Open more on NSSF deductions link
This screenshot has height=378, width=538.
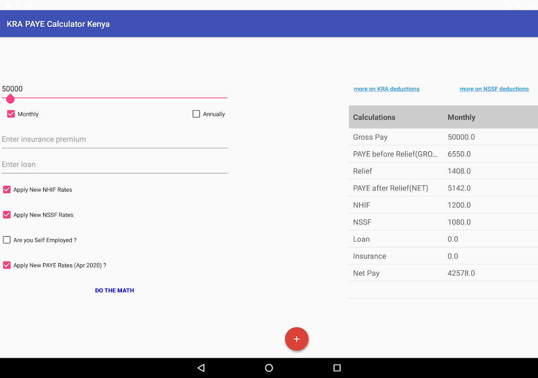coord(494,89)
